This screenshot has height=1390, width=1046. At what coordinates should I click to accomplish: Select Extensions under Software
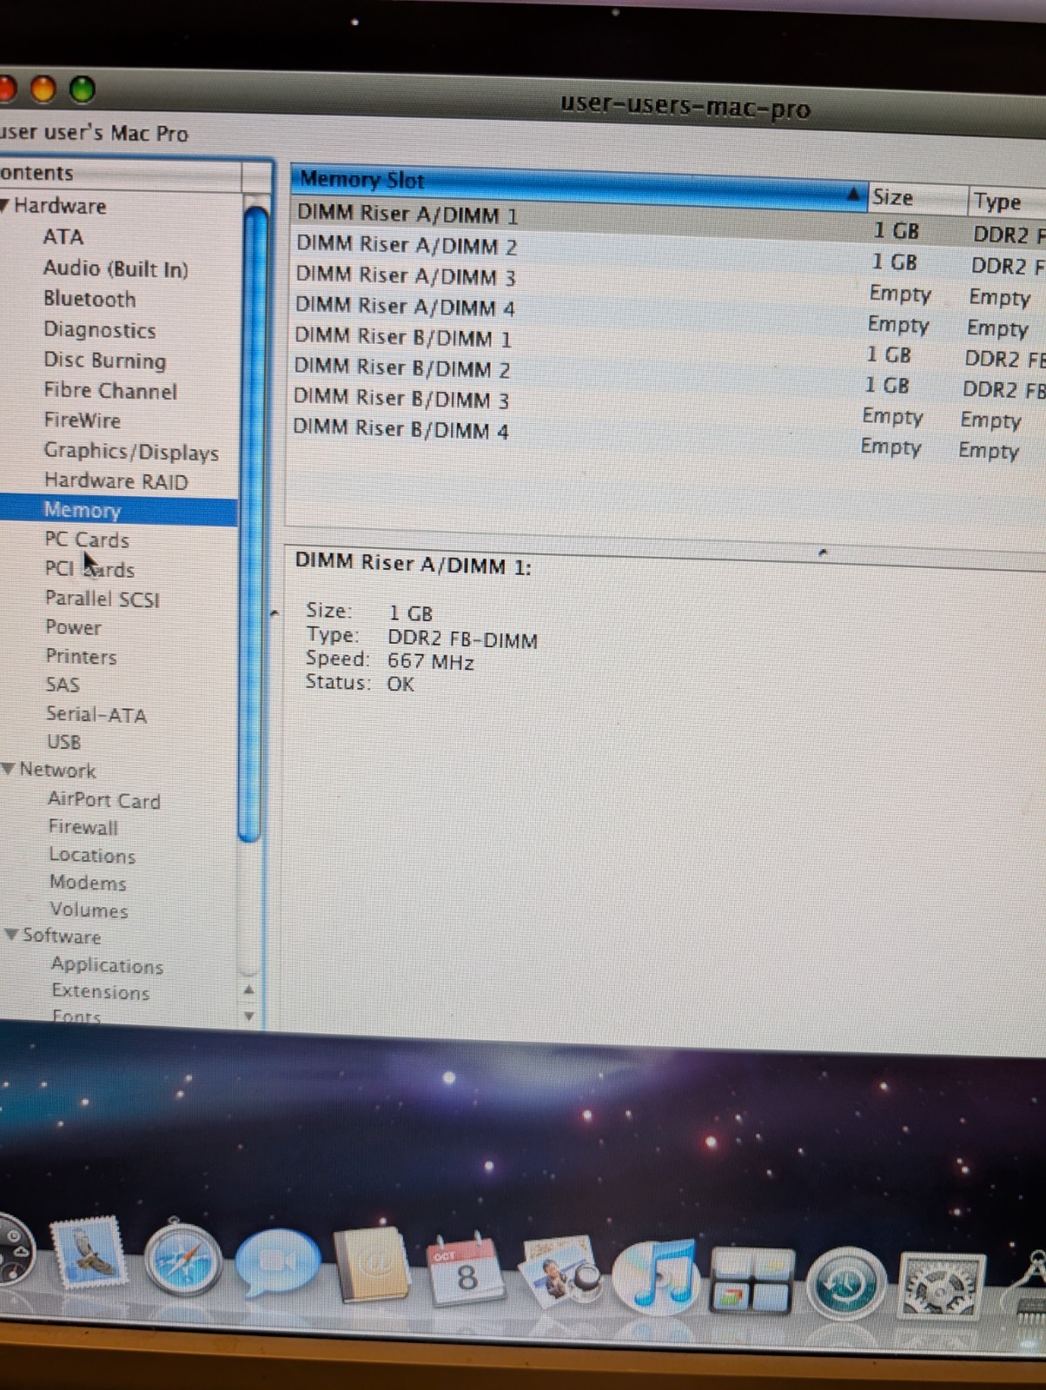coord(100,991)
